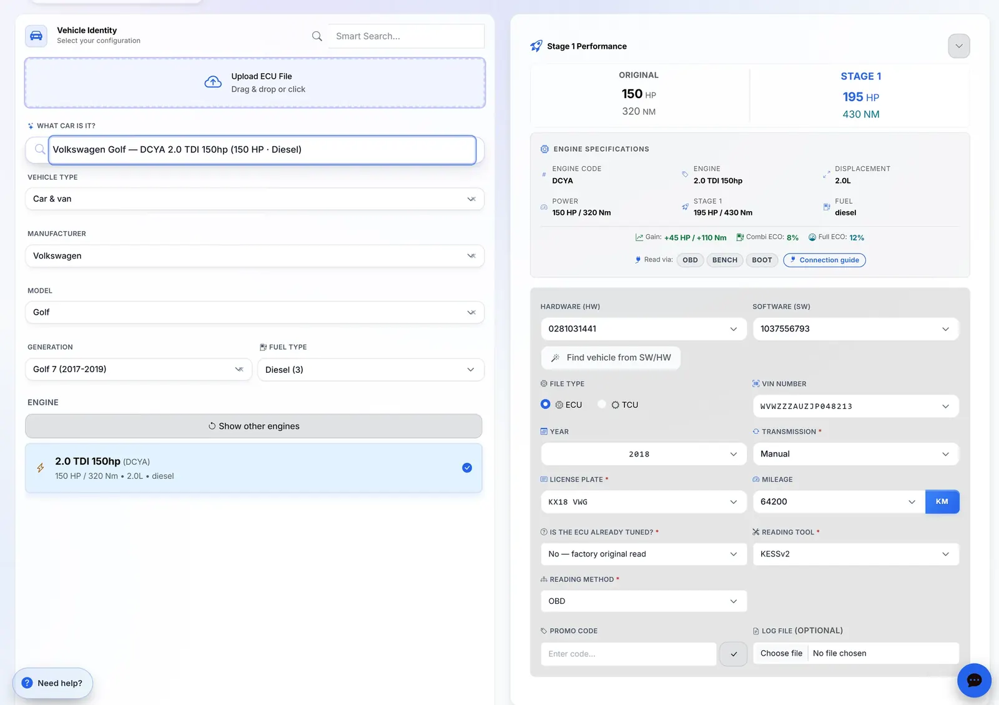Open the Hardware 0281031441 dropdown
Image resolution: width=999 pixels, height=705 pixels.
pos(644,329)
